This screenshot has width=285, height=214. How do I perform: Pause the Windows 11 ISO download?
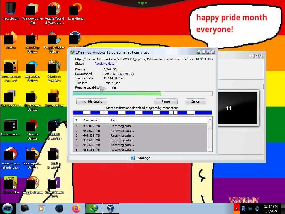166,101
